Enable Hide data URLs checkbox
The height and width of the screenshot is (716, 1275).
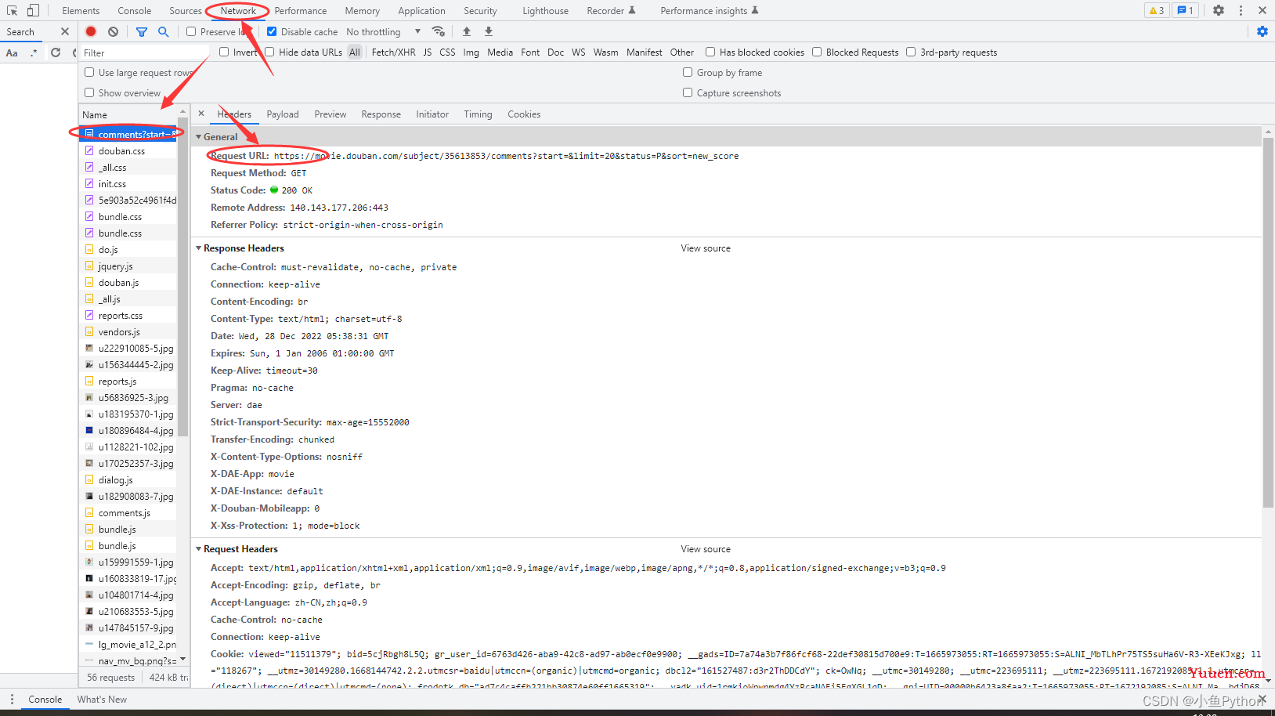click(x=269, y=52)
